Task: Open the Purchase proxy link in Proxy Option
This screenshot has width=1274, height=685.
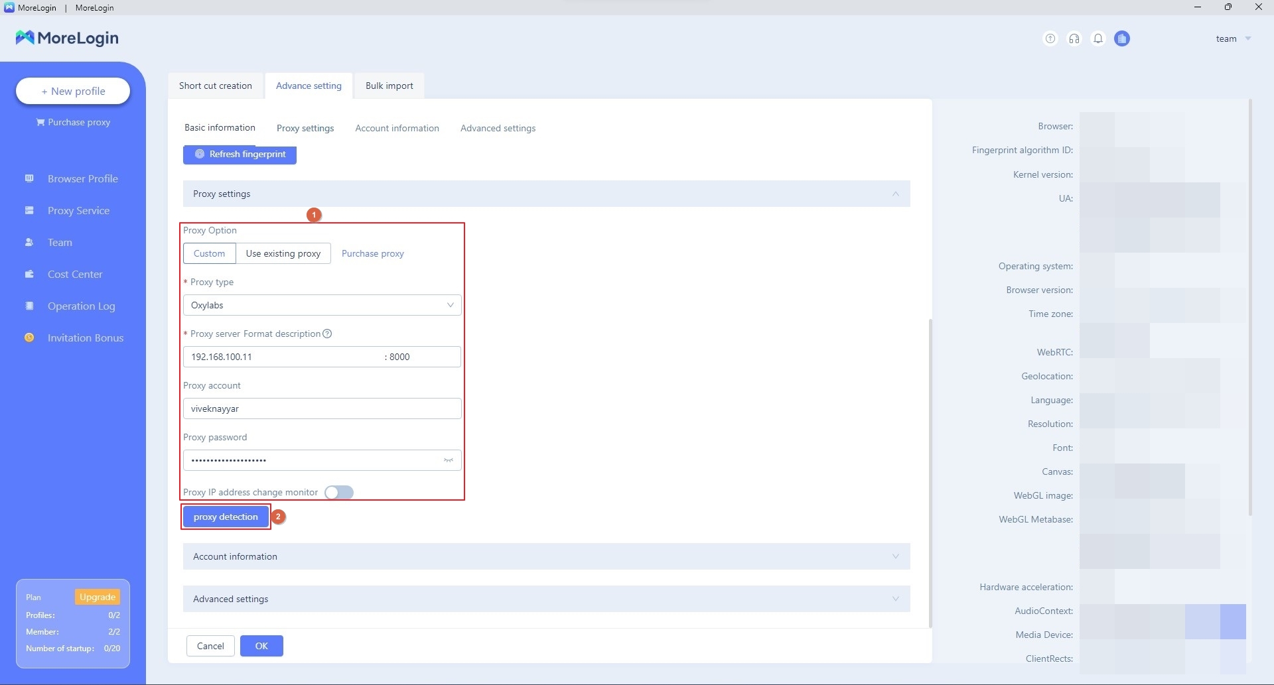Action: (372, 253)
